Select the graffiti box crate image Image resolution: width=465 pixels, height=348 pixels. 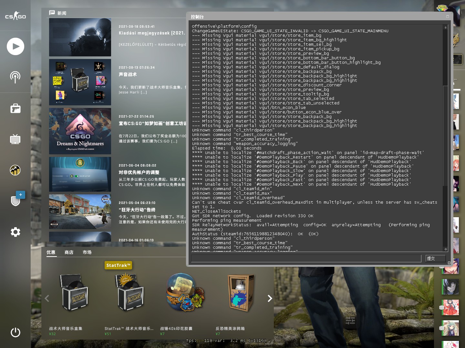(241, 293)
